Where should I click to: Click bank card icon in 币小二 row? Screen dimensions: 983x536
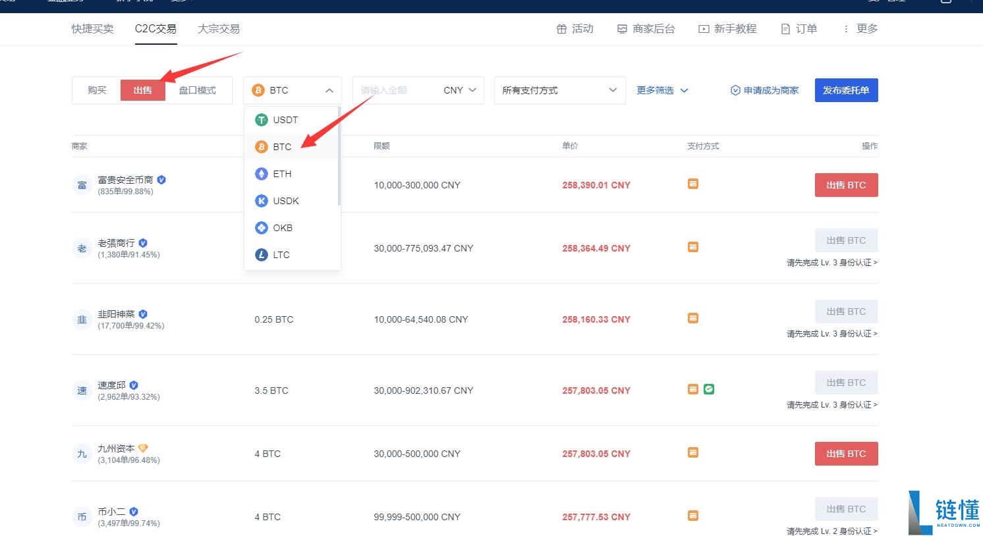693,516
